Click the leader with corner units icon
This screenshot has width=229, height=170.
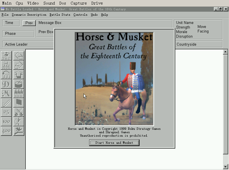[6, 56]
